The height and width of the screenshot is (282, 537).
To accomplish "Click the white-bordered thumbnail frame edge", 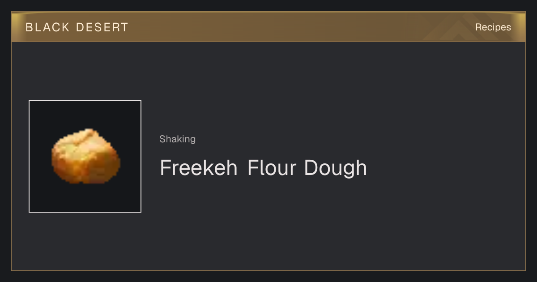I will click(x=29, y=156).
